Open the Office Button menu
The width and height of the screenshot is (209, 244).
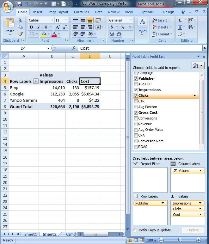click(x=8, y=7)
